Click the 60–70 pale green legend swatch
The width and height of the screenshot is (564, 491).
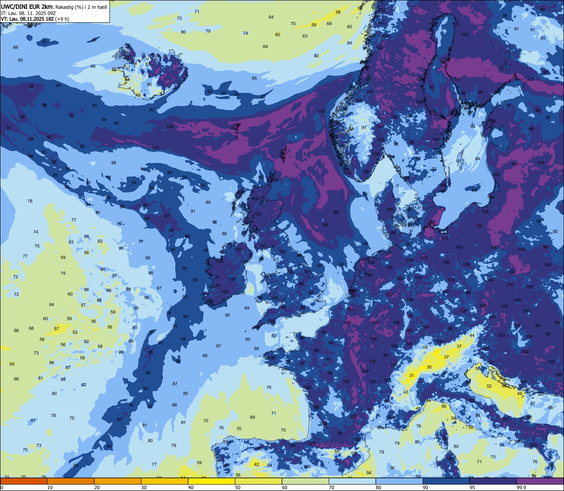point(305,481)
